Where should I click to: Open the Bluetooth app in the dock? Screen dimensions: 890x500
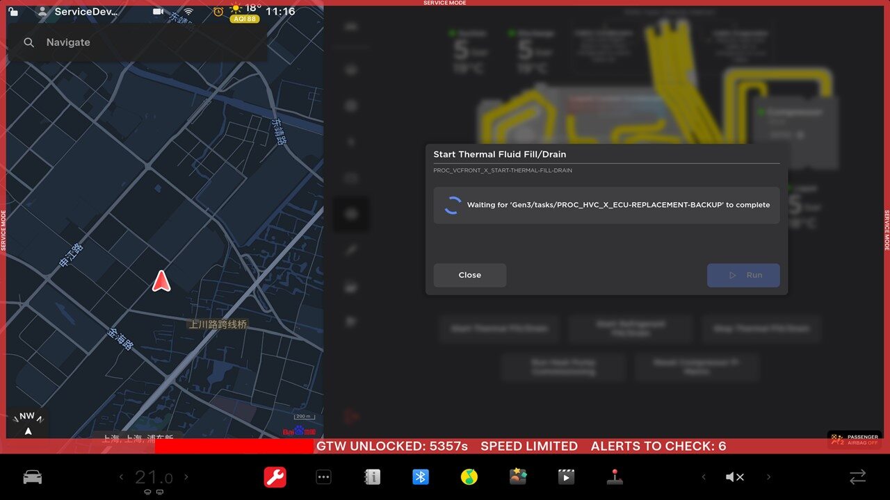(421, 477)
